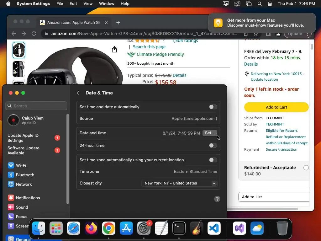This screenshot has height=241, width=321.
Task: Close the Amazon Chrome tab
Action: [x=106, y=23]
